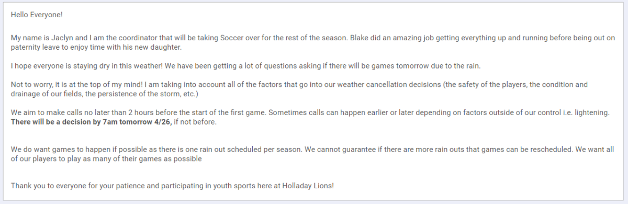Click the 'Hello Everyone!' greeting line

coord(37,15)
